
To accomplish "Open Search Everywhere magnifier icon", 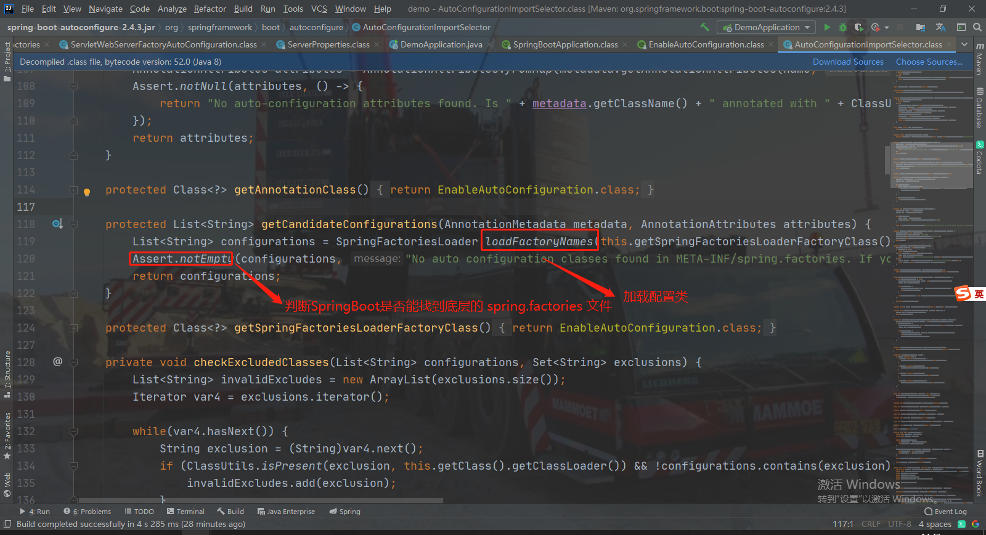I will click(x=977, y=27).
